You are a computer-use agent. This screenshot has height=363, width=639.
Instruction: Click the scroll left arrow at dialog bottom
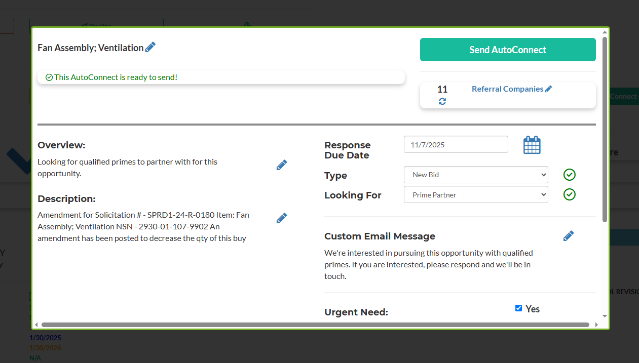pos(36,325)
